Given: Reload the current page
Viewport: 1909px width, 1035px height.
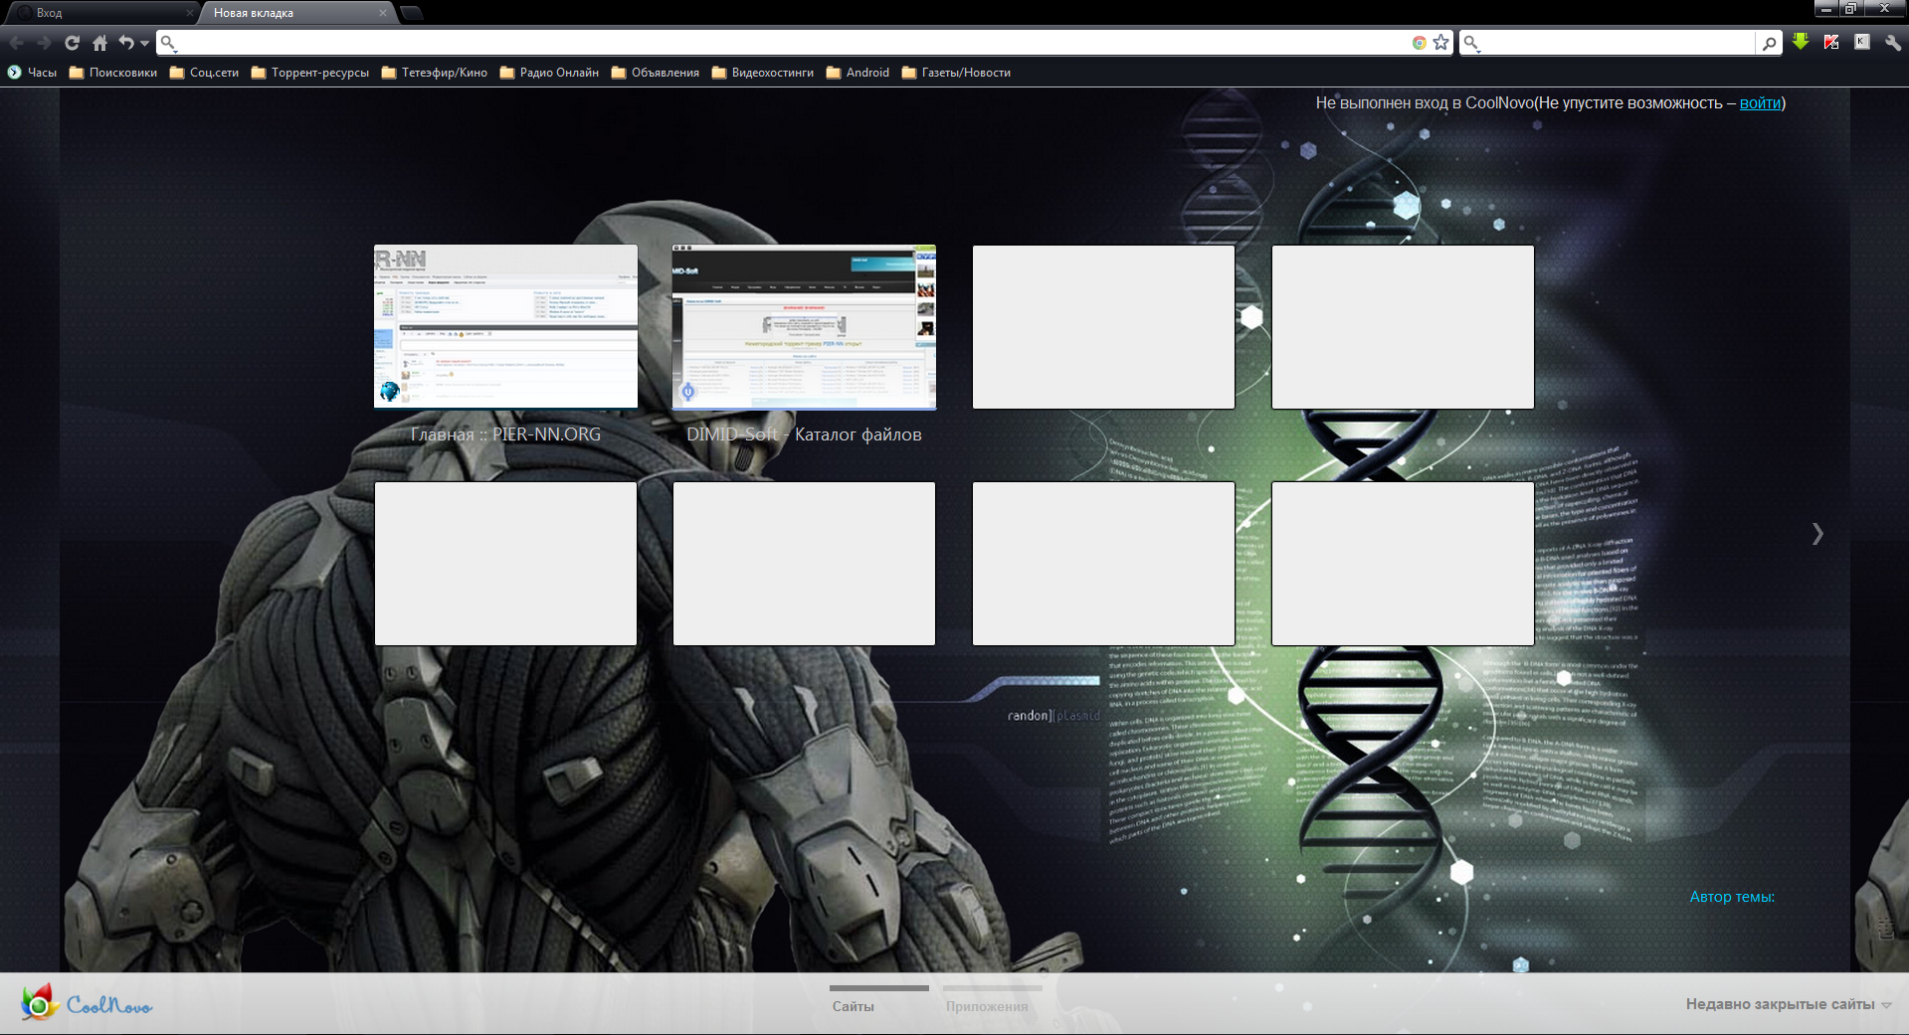Looking at the screenshot, I should click(72, 43).
